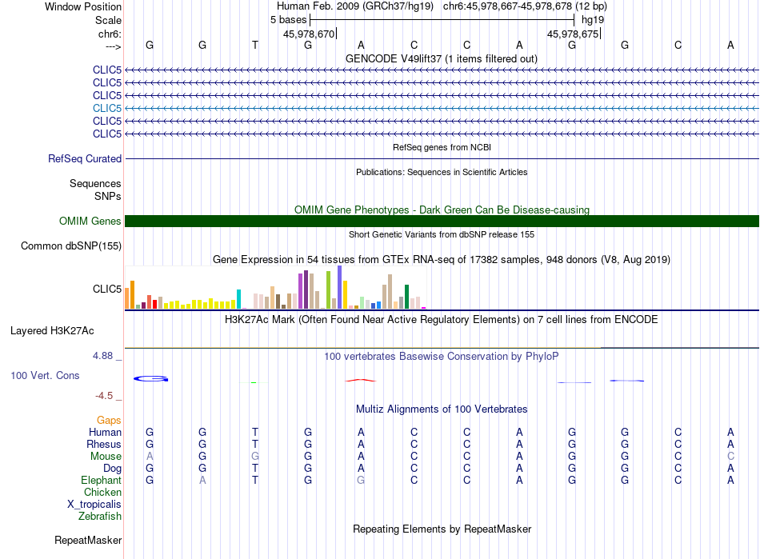
Task: Open the OMIM Genes track label
Action: click(x=90, y=222)
